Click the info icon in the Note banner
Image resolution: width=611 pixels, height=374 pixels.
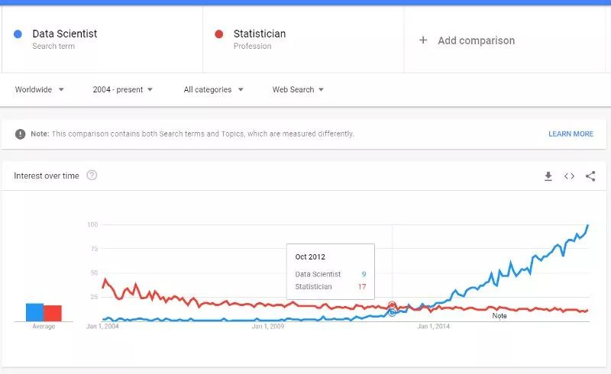coord(20,134)
